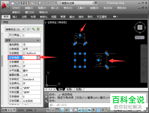Open the 草图与注释 workspace dropdown
Viewport: 149px width, 113px height.
point(76,3)
